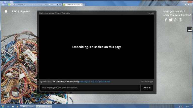The image size is (193, 108).
Task: Open Windows Start menu
Action: (3, 106)
